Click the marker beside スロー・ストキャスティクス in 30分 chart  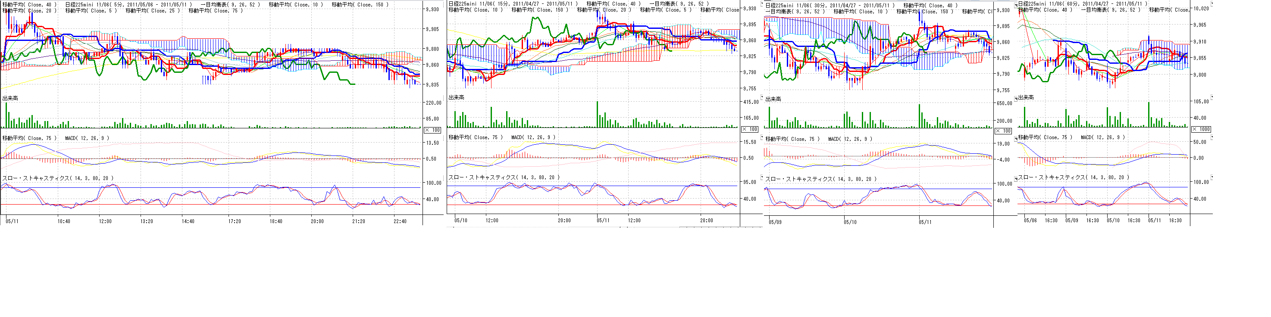(x=762, y=177)
